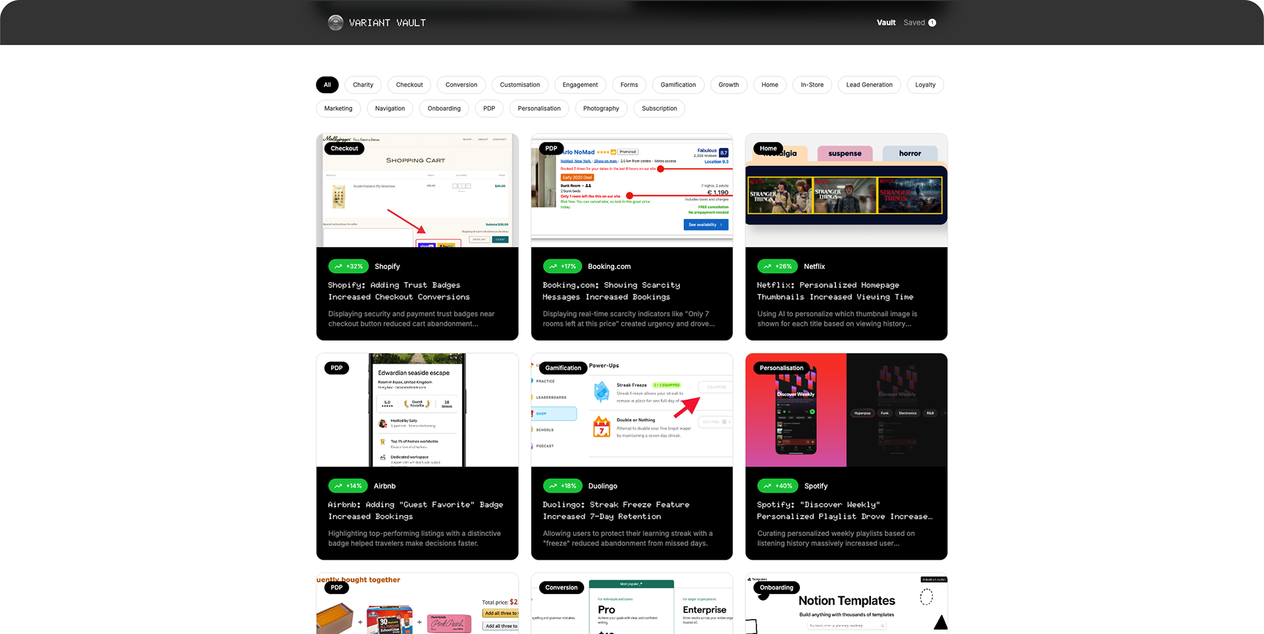
Task: Open Spotify Discover Weekly case study title
Action: (x=845, y=511)
